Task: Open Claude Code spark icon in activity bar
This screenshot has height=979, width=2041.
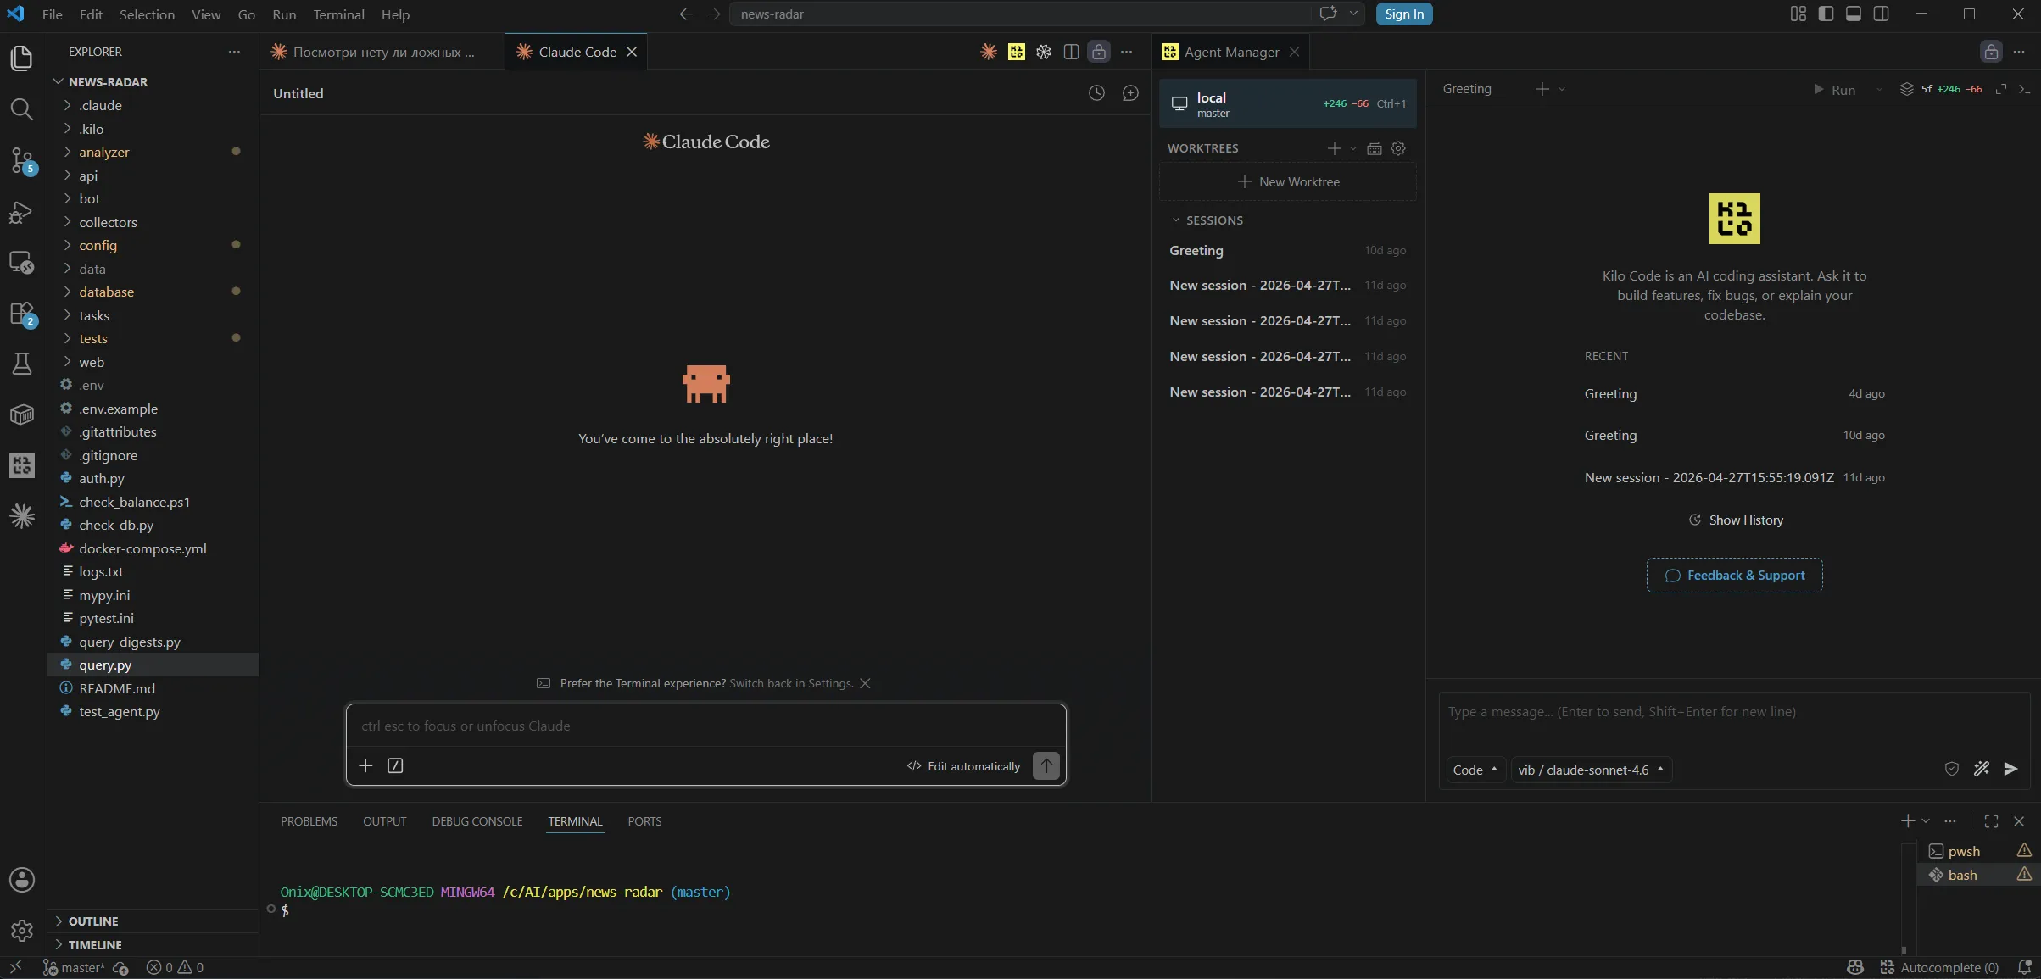Action: pyautogui.click(x=22, y=516)
